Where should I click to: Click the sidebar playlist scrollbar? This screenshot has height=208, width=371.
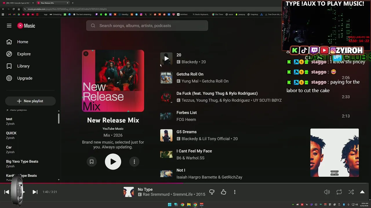pyautogui.click(x=59, y=118)
